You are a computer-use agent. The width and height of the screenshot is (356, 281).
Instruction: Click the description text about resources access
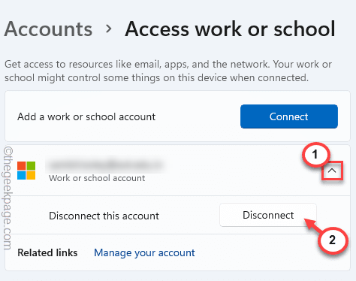click(x=168, y=71)
